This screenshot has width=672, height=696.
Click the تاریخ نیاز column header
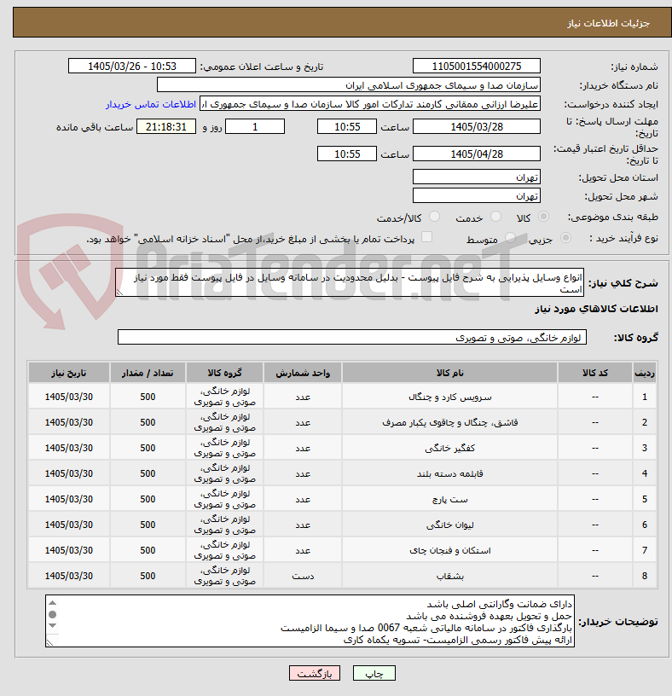pos(68,373)
